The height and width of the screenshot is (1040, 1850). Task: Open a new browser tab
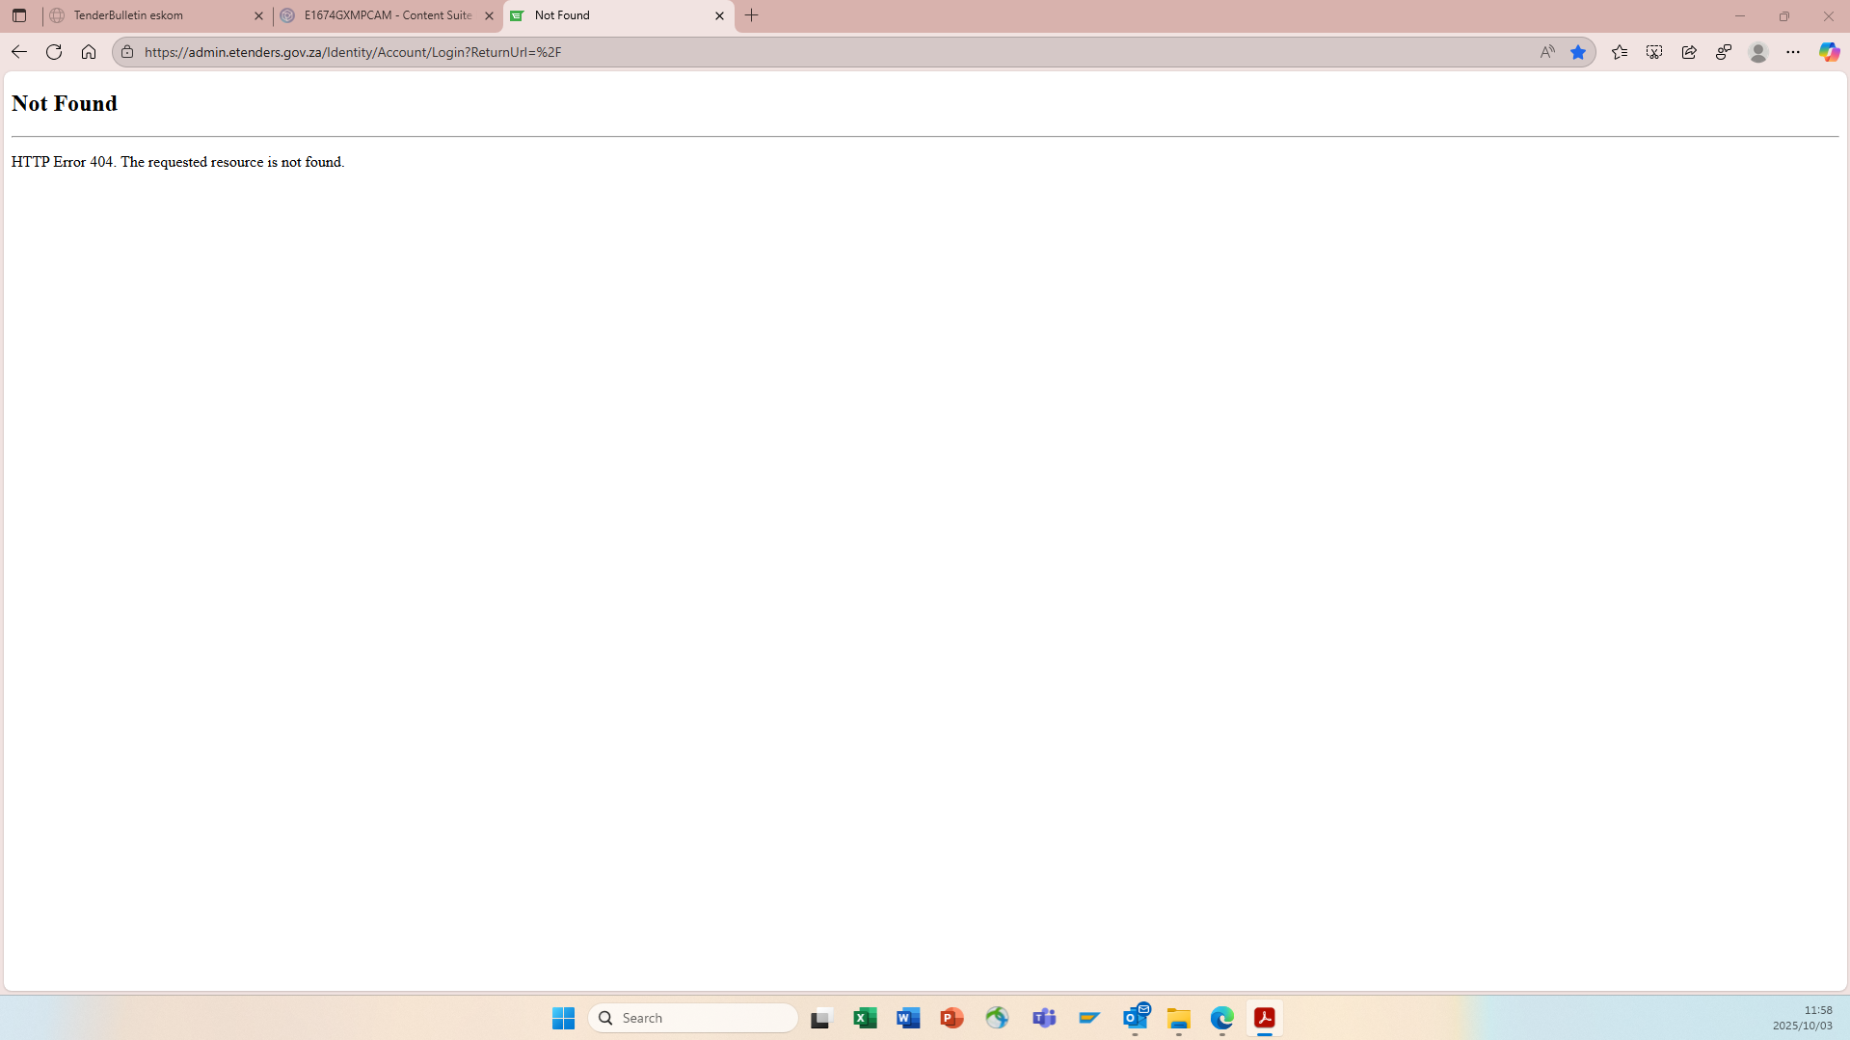752,15
